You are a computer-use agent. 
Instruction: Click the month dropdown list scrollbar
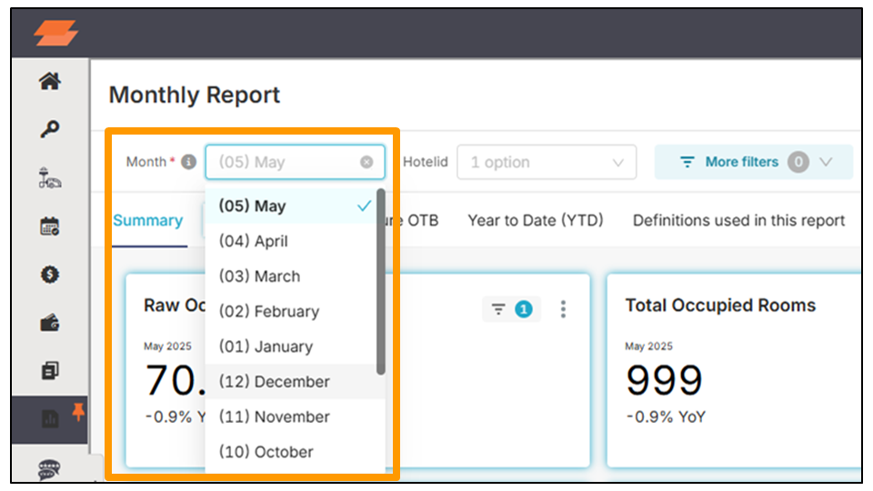coord(381,282)
